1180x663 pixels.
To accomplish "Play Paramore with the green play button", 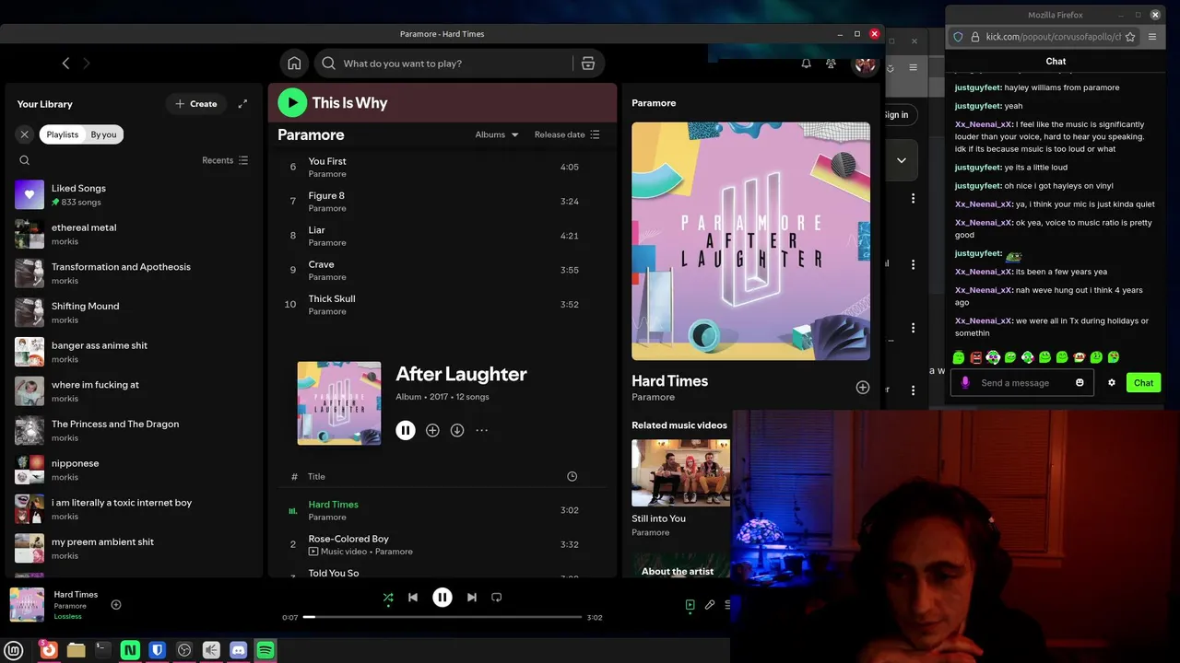I will point(292,102).
